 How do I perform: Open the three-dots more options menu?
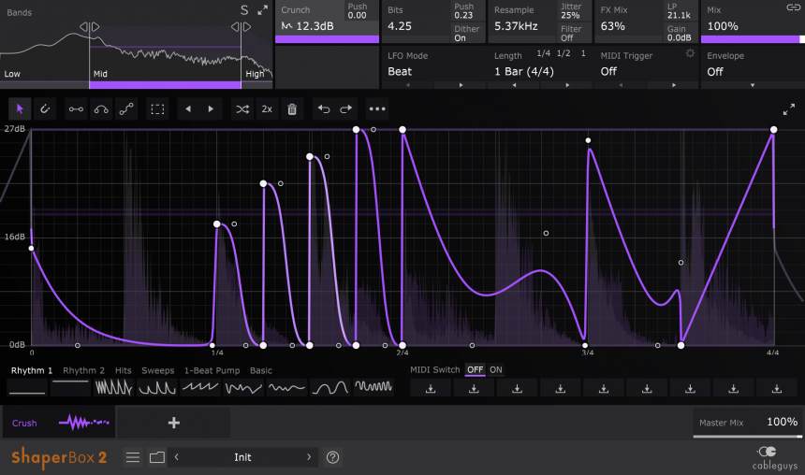pos(376,109)
